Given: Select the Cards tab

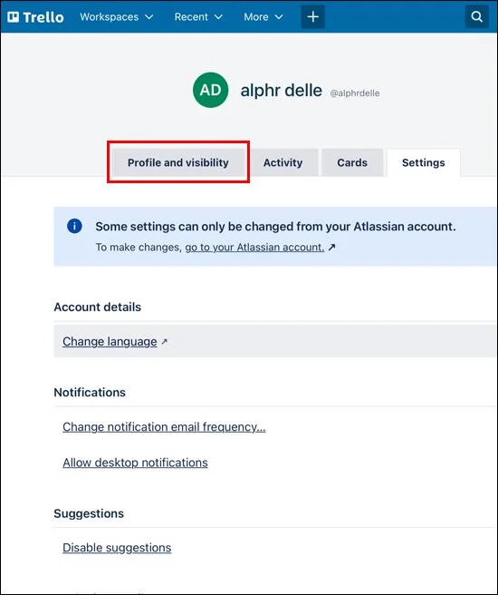Looking at the screenshot, I should coord(352,162).
